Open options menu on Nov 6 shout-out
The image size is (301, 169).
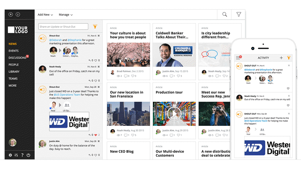(99, 36)
